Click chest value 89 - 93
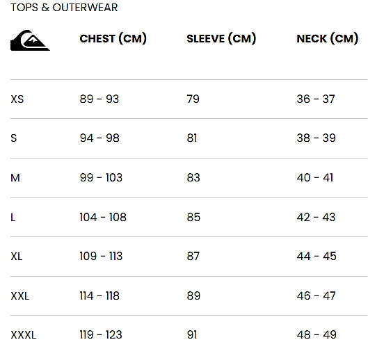This screenshot has width=368, height=349. (99, 99)
